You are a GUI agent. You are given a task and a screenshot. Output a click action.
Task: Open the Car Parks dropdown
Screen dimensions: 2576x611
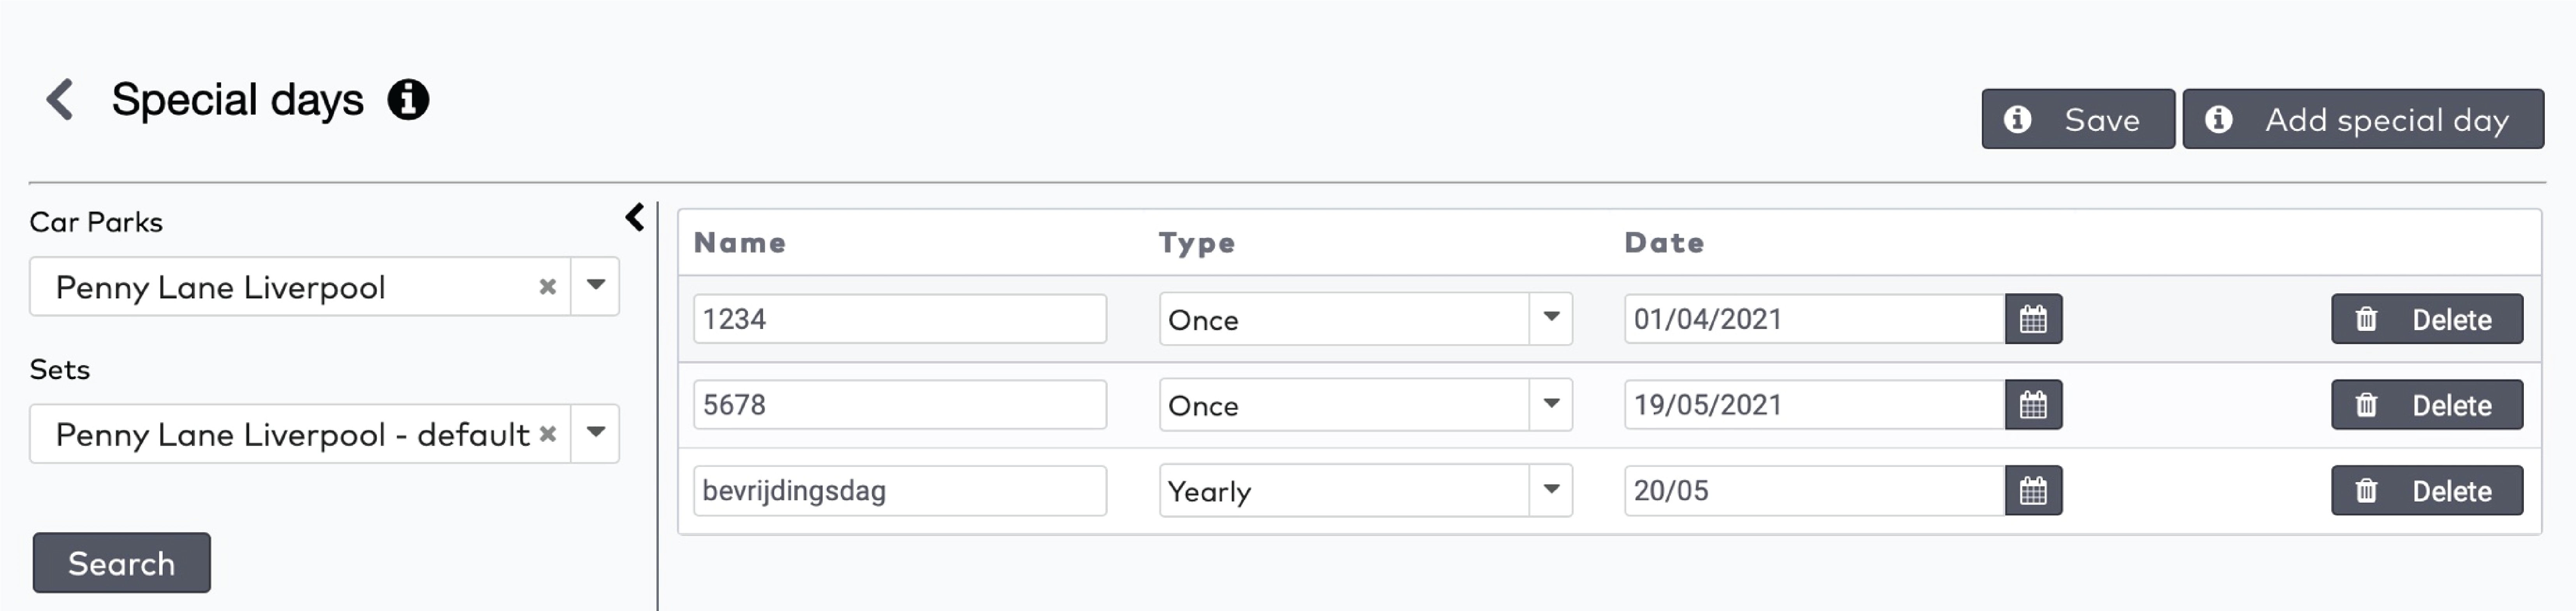pos(597,287)
